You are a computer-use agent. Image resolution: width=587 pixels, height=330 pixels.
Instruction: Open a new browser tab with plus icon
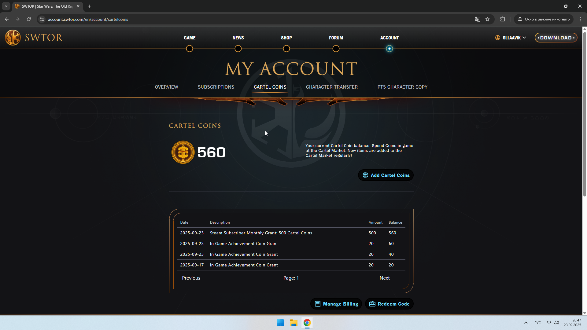pyautogui.click(x=89, y=6)
